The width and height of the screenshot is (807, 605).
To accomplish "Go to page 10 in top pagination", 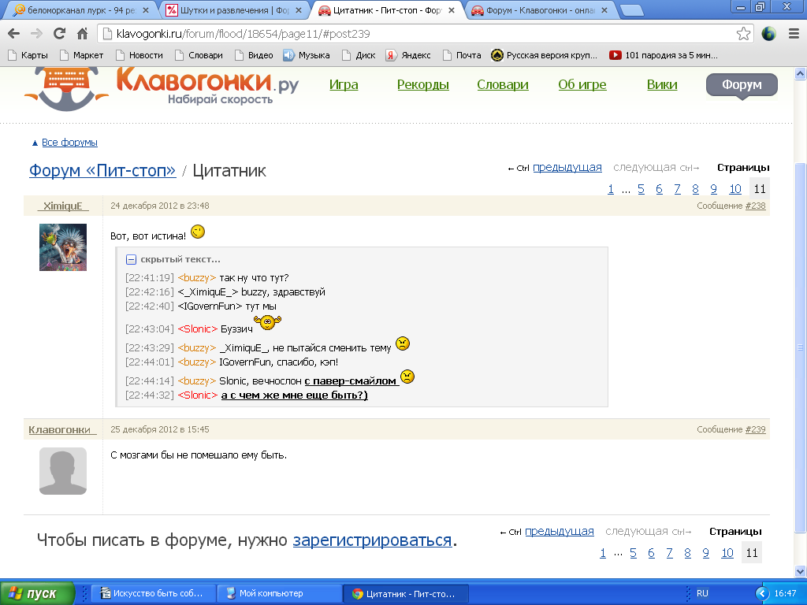I will coord(735,189).
